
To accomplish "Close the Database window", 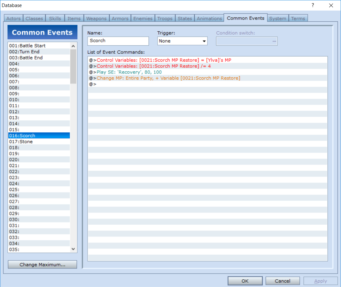I will click(x=331, y=5).
